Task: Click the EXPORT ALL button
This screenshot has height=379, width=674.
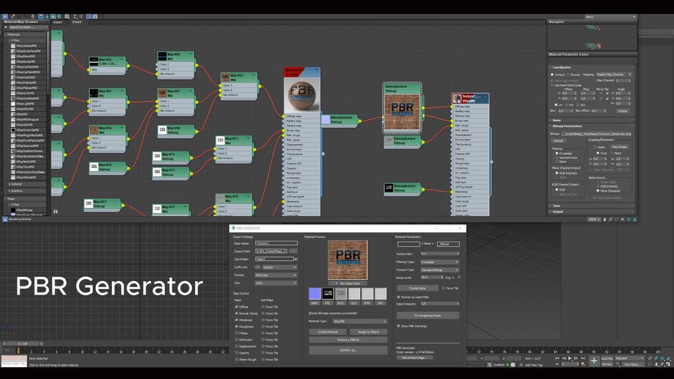Action: tap(348, 350)
